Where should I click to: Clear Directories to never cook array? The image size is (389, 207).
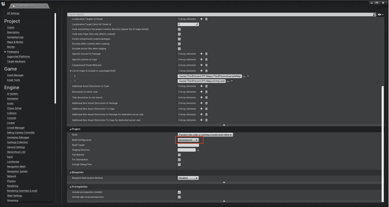[206, 92]
